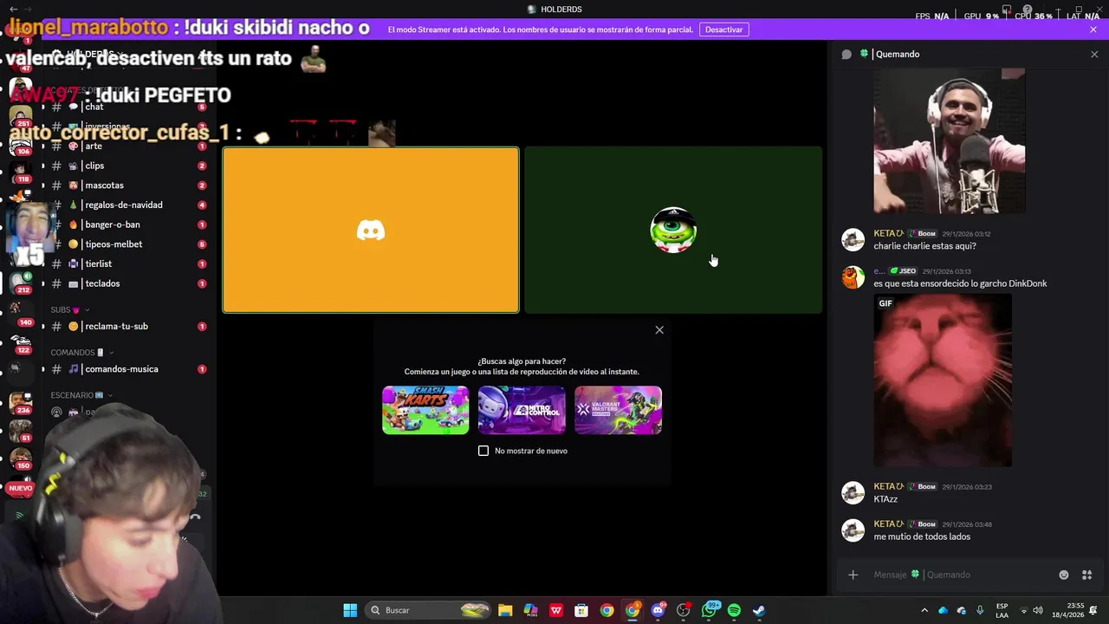
Task: Dismiss the Streamer mode banner
Action: pyautogui.click(x=1093, y=29)
